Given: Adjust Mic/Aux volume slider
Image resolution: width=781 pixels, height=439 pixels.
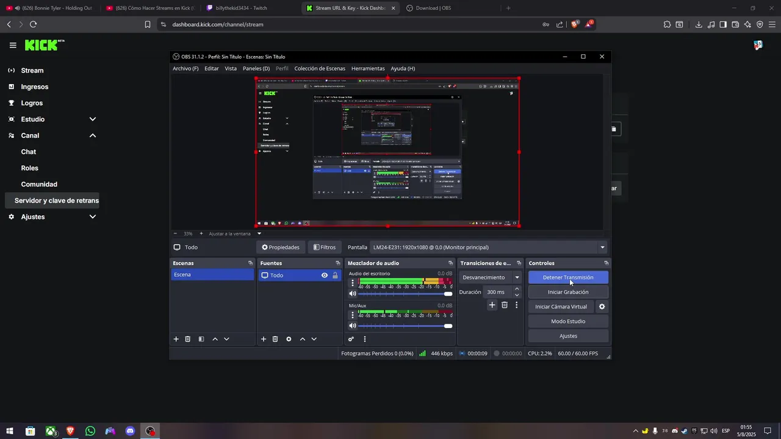Looking at the screenshot, I should click(406, 326).
